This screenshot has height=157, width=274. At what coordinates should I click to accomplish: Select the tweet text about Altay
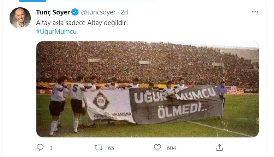(82, 23)
